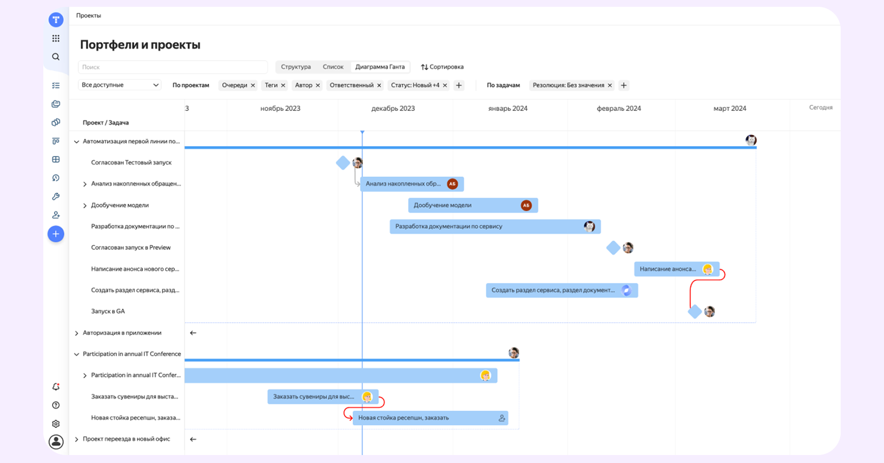This screenshot has height=463, width=884.
Task: Click Согласован Тестовый запуск milestone diamond
Action: click(x=343, y=163)
